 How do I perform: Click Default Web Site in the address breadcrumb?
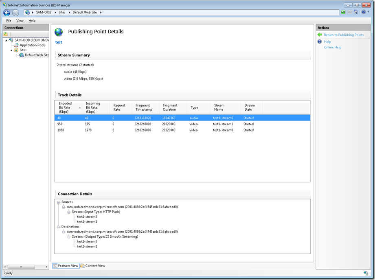85,13
